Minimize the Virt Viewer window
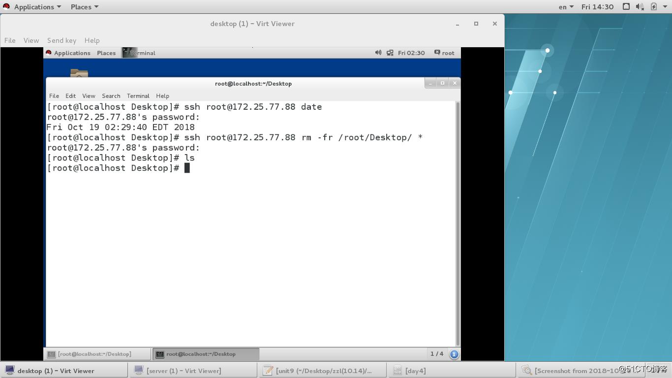The width and height of the screenshot is (672, 378). pos(458,24)
